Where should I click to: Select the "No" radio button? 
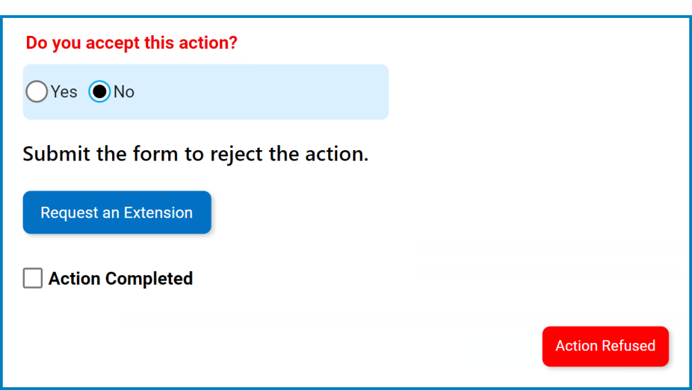tap(100, 92)
